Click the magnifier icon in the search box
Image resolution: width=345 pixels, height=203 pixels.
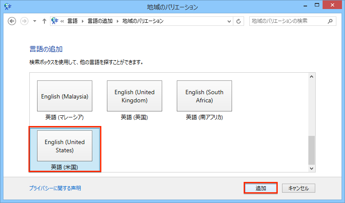pos(330,21)
